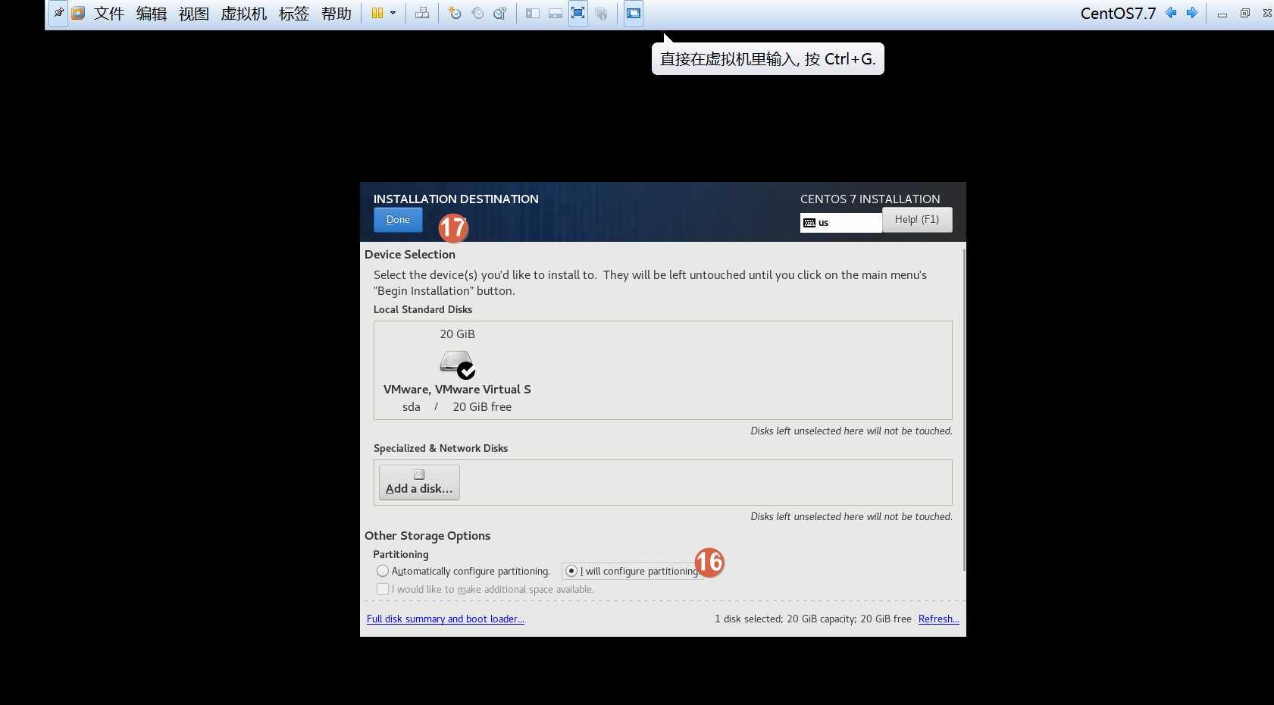Click the yellow pause VM icon
This screenshot has height=705, width=1274.
(377, 13)
